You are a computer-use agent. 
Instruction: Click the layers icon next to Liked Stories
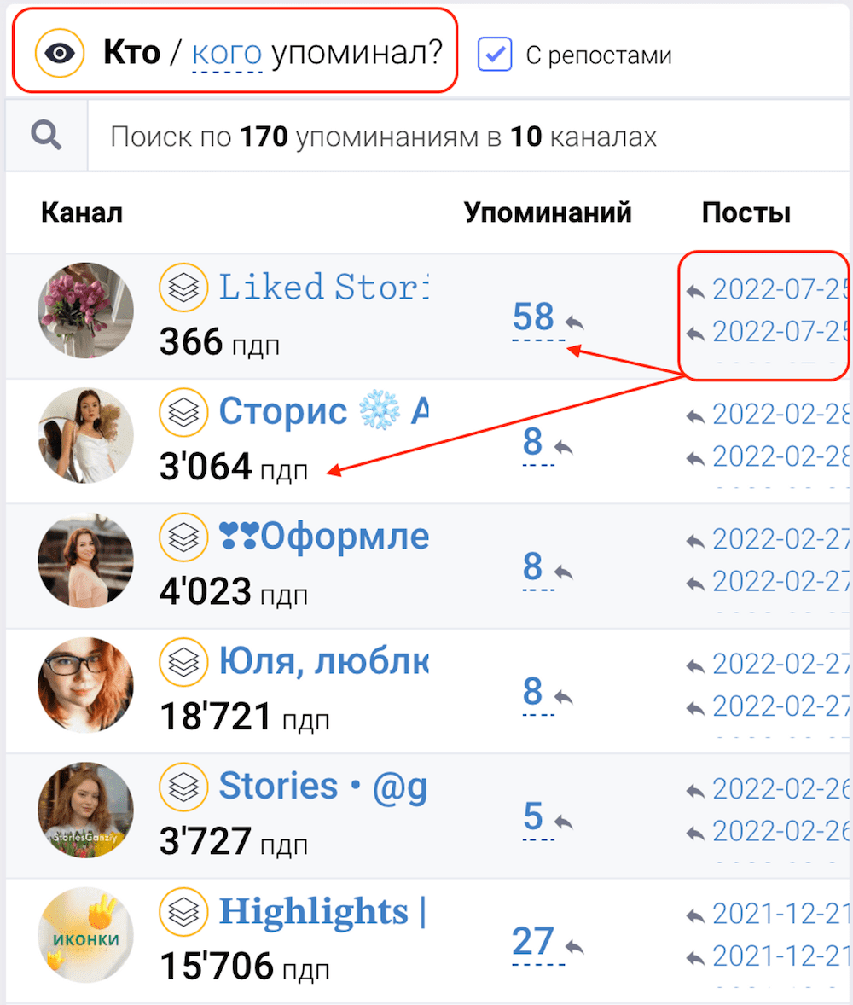(183, 288)
